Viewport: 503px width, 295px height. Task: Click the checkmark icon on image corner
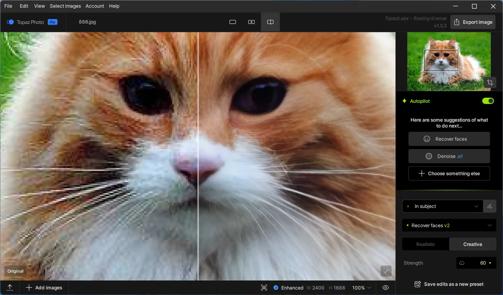point(386,271)
